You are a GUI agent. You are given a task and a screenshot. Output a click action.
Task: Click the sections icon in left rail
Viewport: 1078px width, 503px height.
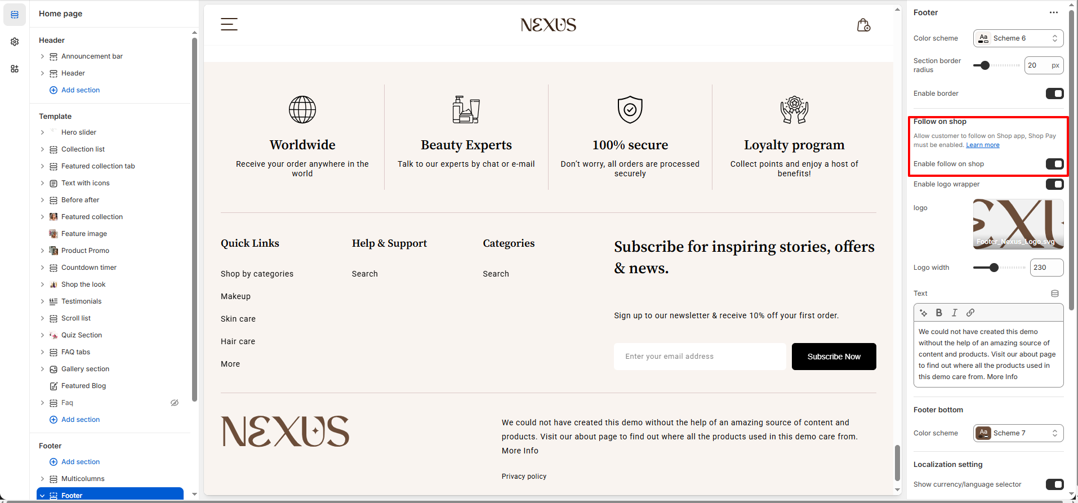(x=15, y=15)
